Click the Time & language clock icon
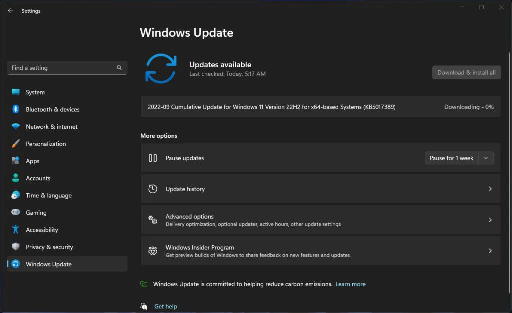The image size is (512, 313). pos(15,195)
